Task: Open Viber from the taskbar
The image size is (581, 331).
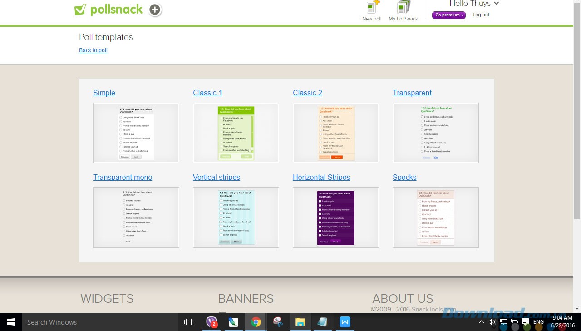Action: click(x=212, y=322)
